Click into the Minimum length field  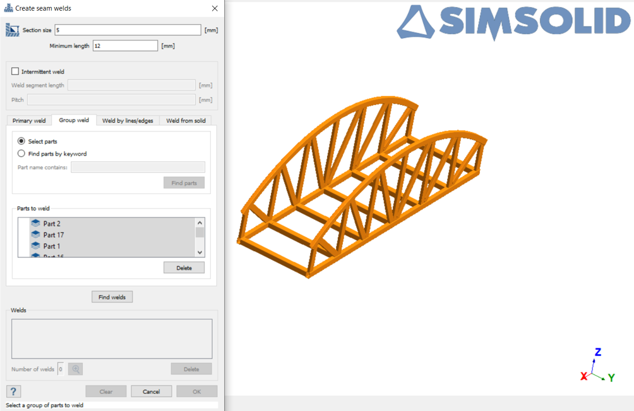(125, 46)
